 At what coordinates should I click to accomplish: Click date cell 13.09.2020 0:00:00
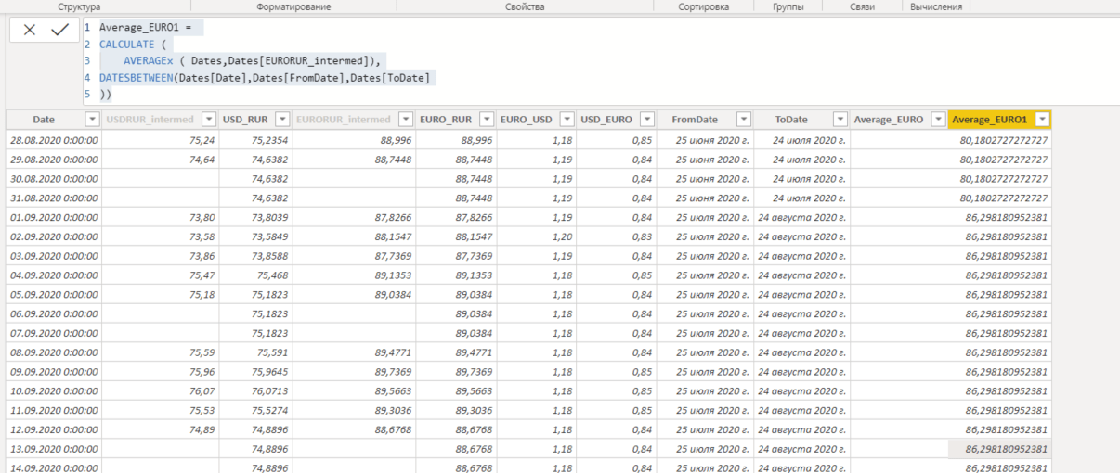click(53, 449)
